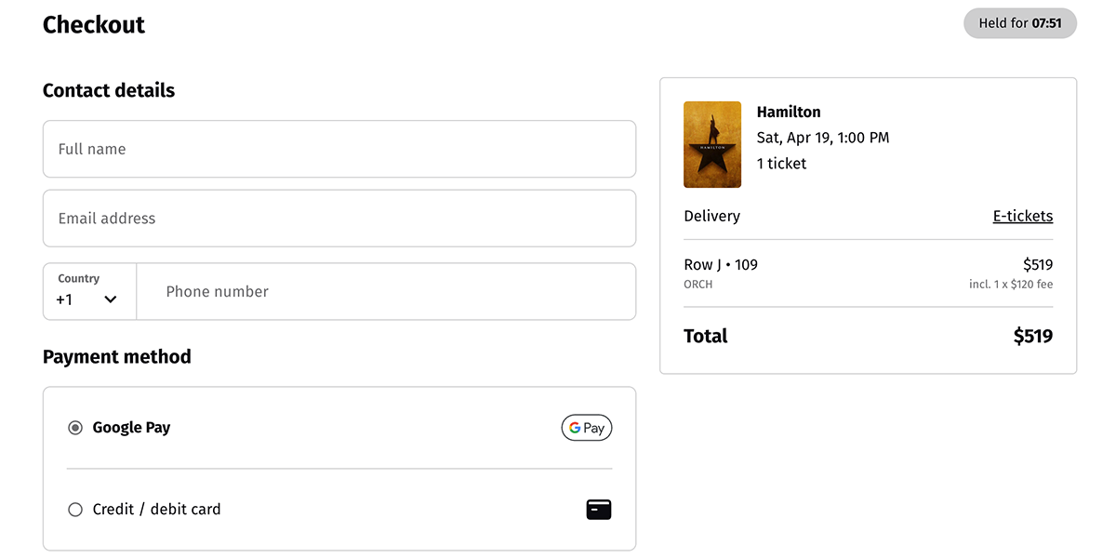Viewport: 1116px width, 558px height.
Task: Click the Email address field
Action: pos(339,219)
